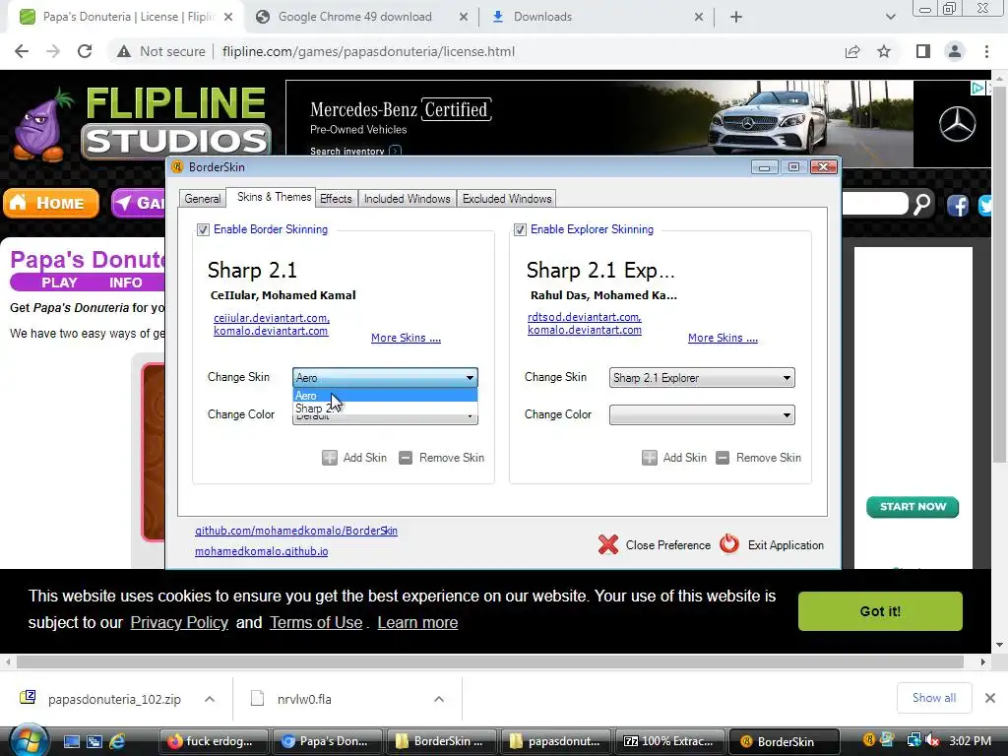Toggle Enable Explorer Skinning checkbox

[x=520, y=229]
